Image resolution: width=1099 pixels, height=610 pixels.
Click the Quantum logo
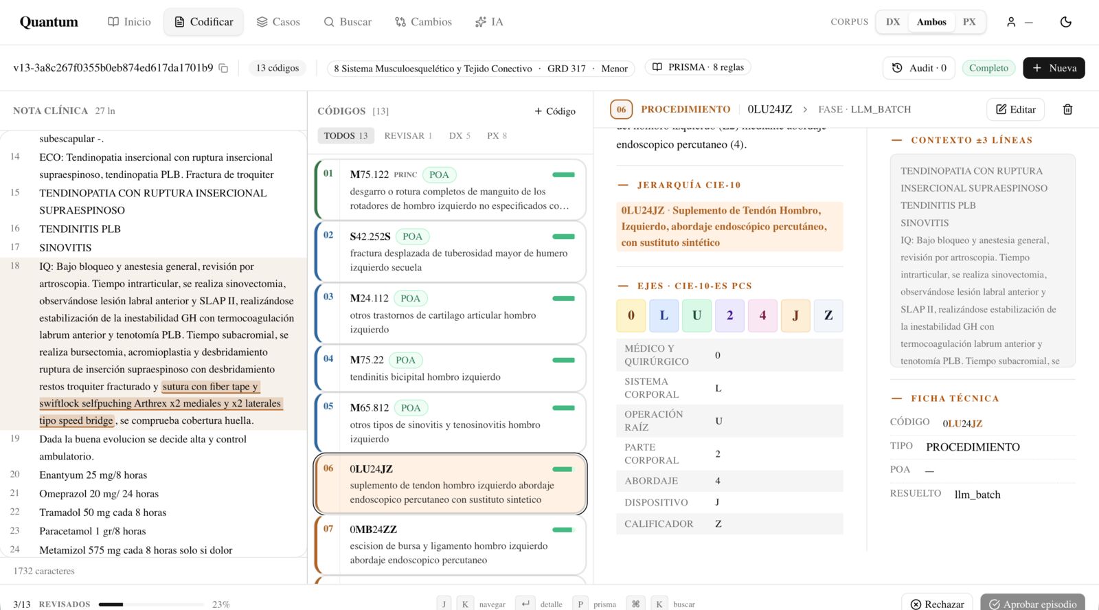[x=49, y=22]
